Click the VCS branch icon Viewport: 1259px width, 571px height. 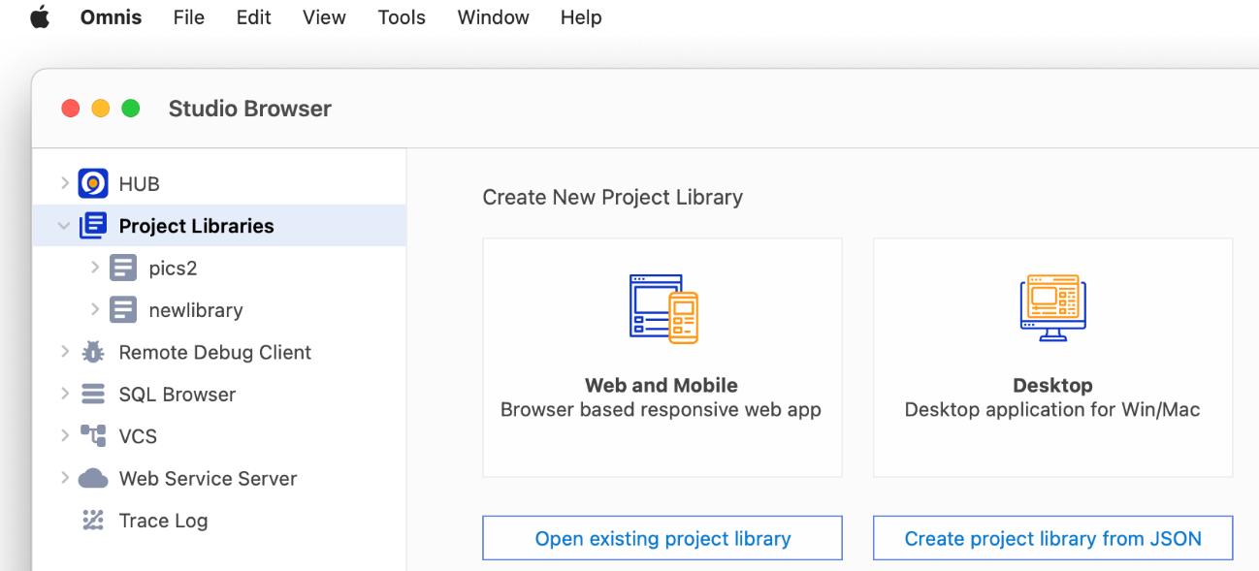point(93,436)
